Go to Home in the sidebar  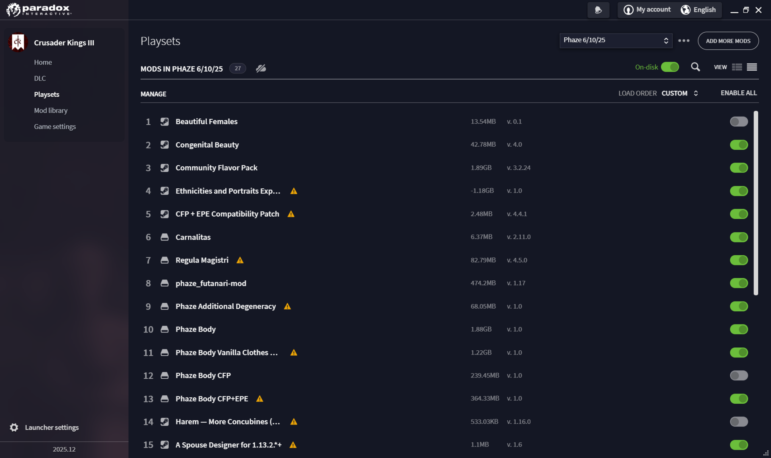pyautogui.click(x=43, y=62)
